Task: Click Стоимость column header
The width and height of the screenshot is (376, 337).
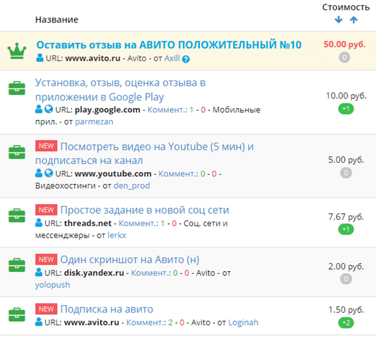Action: tap(346, 7)
